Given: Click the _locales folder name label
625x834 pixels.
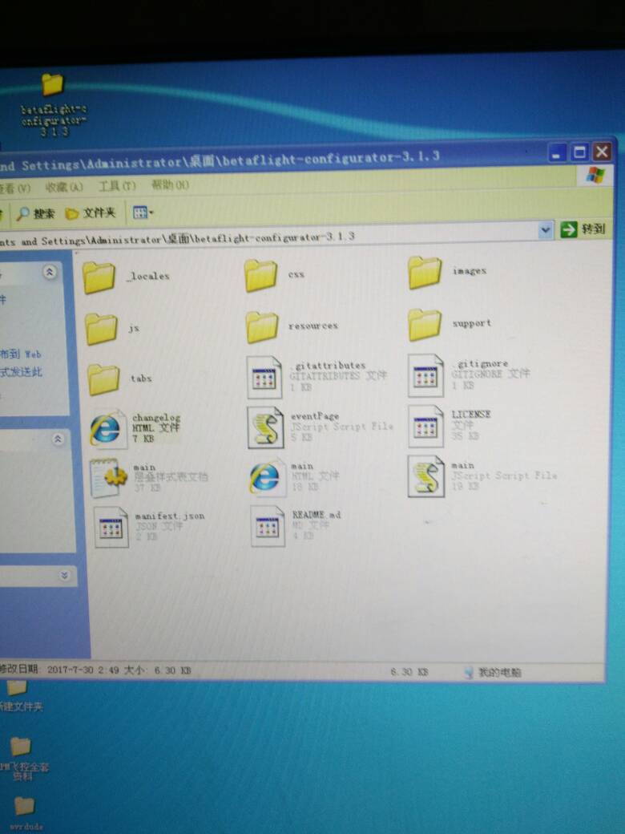Looking at the screenshot, I should pyautogui.click(x=149, y=276).
